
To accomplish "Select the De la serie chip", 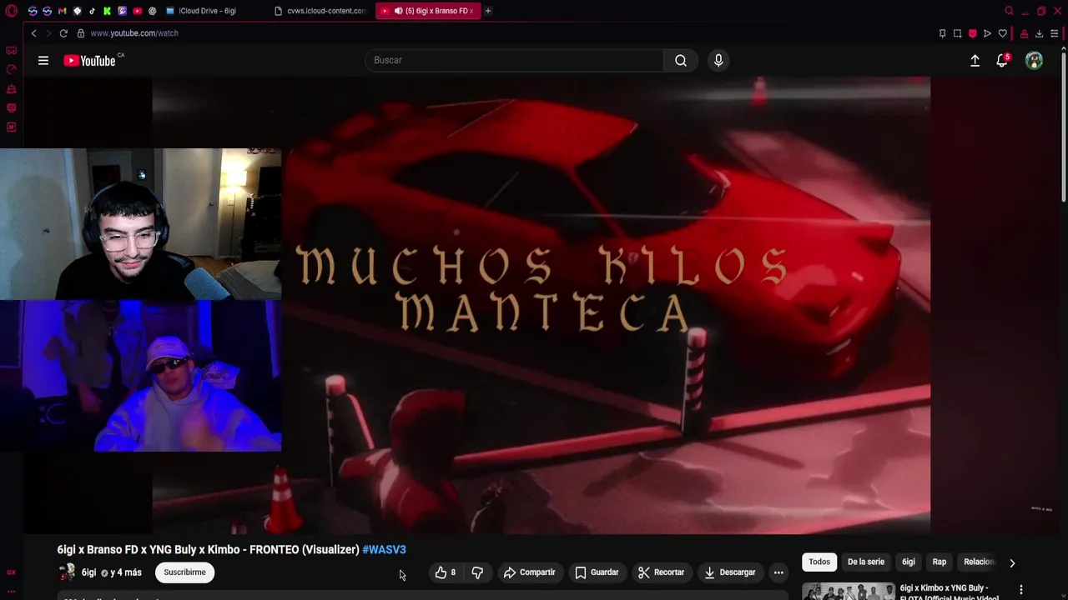I will click(x=866, y=562).
